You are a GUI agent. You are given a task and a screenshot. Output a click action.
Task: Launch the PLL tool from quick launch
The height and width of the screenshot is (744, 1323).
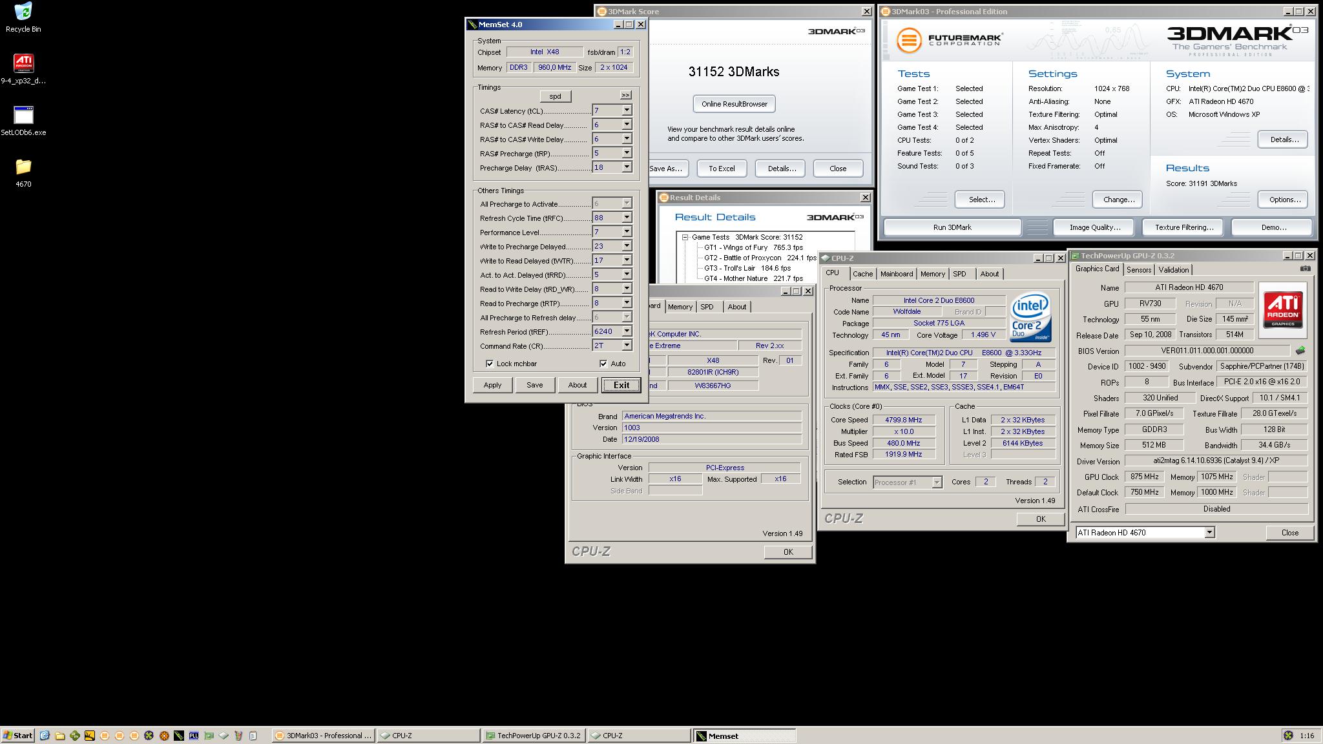pos(193,736)
